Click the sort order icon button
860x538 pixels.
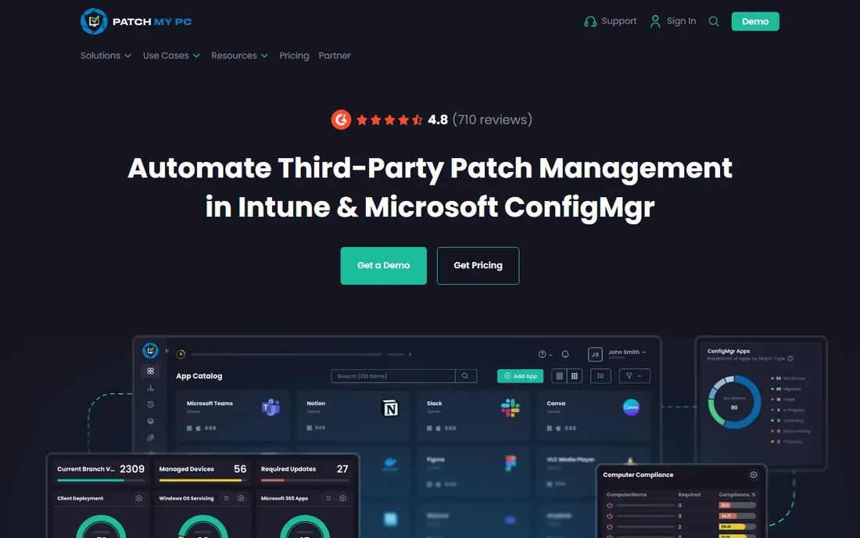click(x=600, y=375)
